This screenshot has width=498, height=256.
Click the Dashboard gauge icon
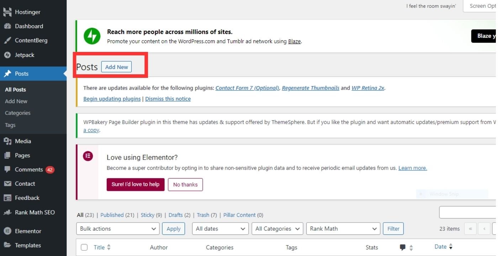click(x=7, y=26)
